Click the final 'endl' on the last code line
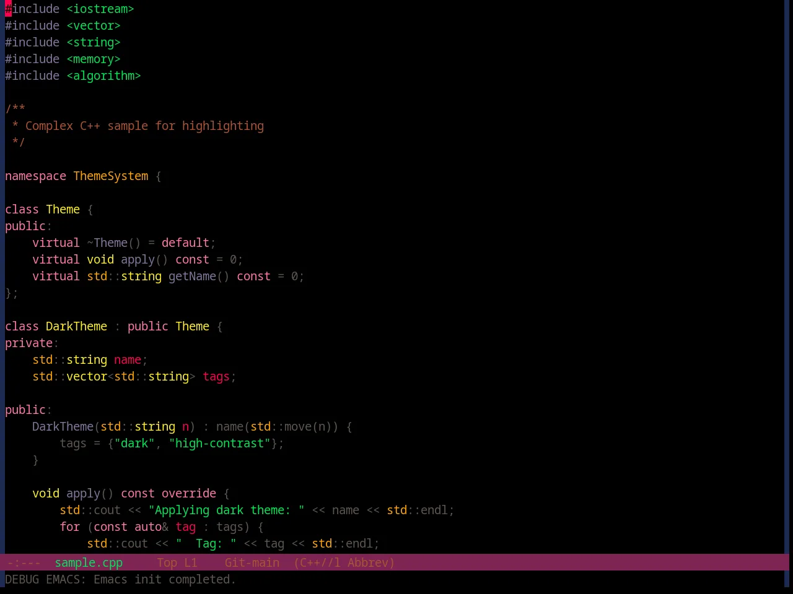This screenshot has height=594, width=793. pyautogui.click(x=359, y=543)
